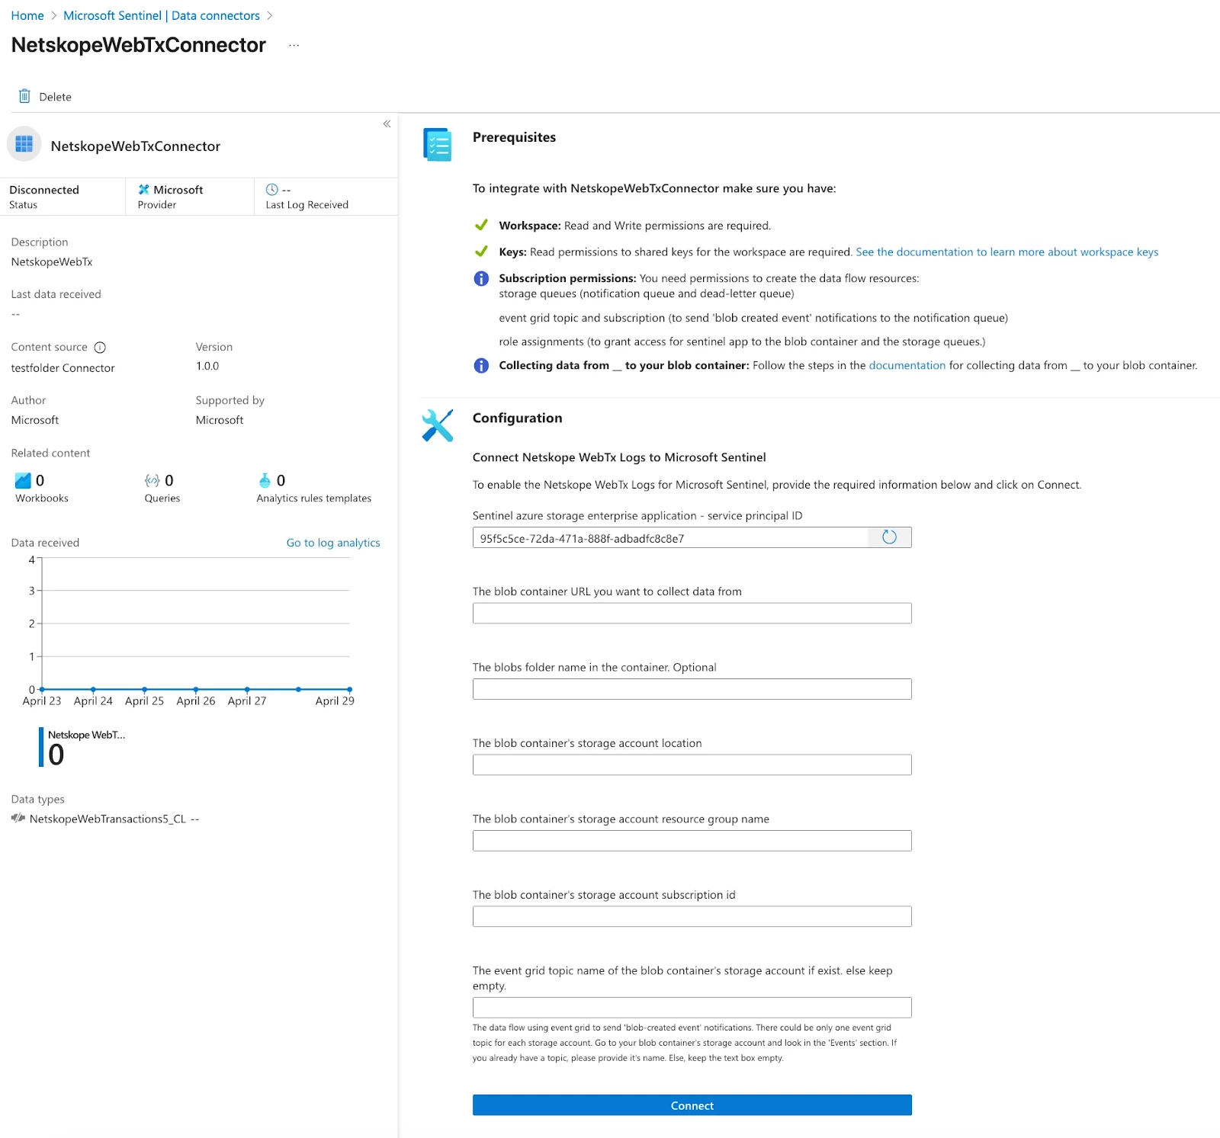The width and height of the screenshot is (1220, 1138).
Task: Open Microsoft Sentinel Data connectors breadcrumb
Action: click(162, 15)
